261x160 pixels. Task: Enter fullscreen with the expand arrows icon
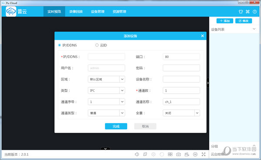click(204, 154)
